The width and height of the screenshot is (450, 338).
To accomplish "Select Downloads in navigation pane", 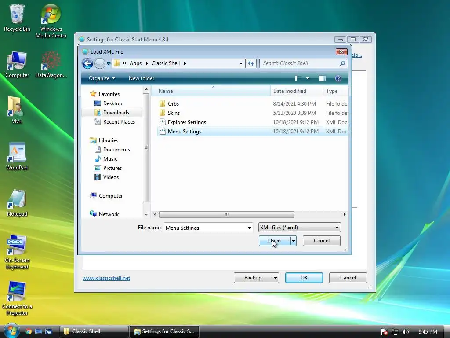I will pyautogui.click(x=112, y=112).
